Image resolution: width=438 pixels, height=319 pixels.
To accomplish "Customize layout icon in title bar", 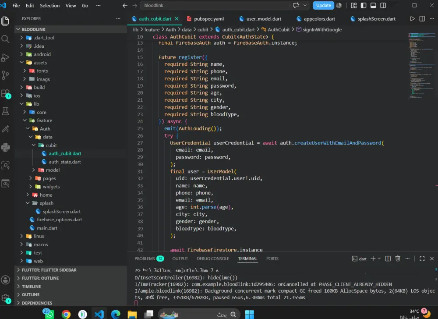I will tap(353, 5).
